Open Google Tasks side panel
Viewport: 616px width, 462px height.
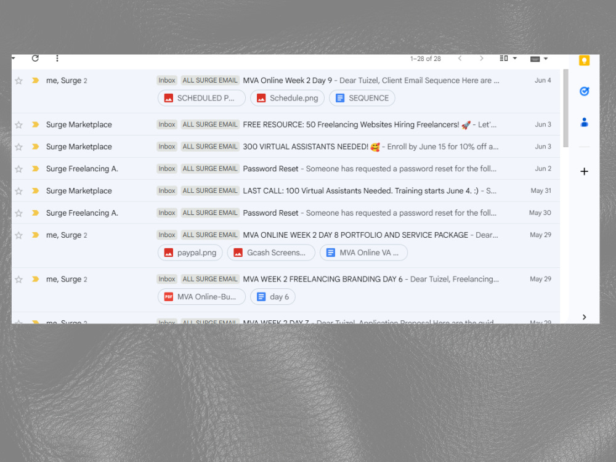point(584,91)
